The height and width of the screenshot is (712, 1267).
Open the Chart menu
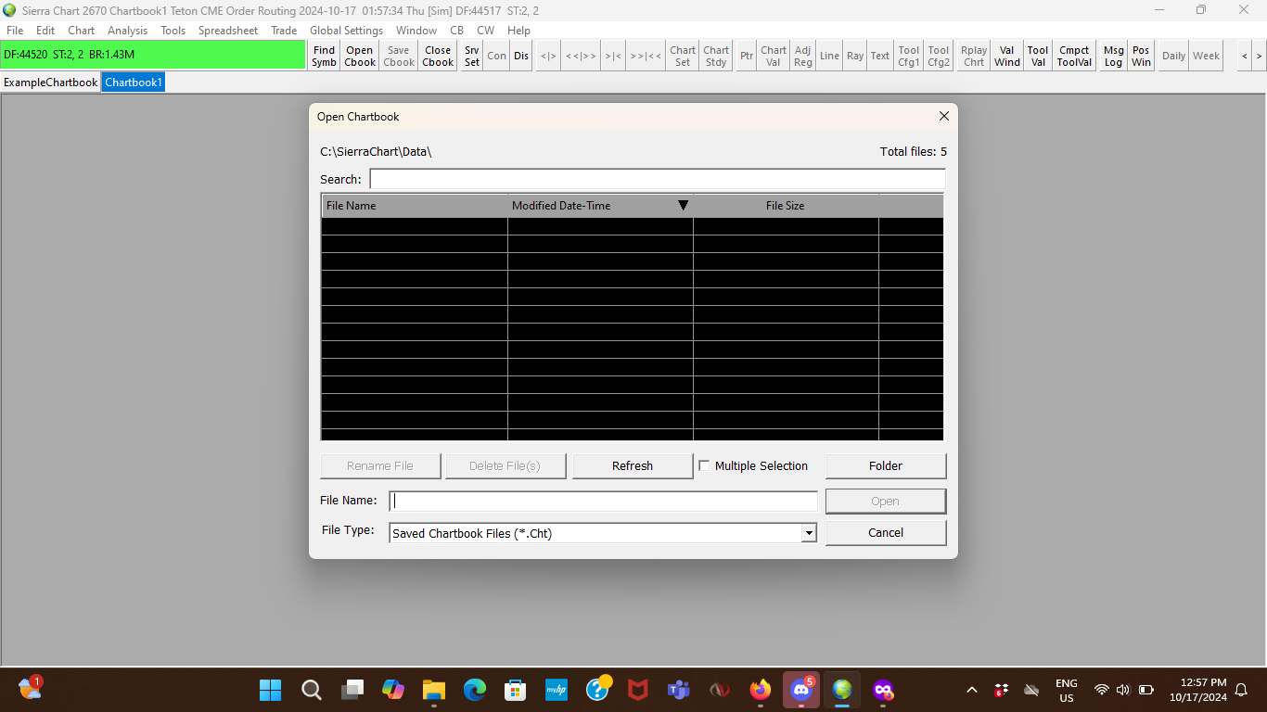[82, 31]
